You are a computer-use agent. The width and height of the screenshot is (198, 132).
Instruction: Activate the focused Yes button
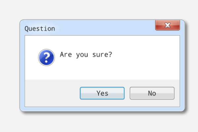coord(102,93)
